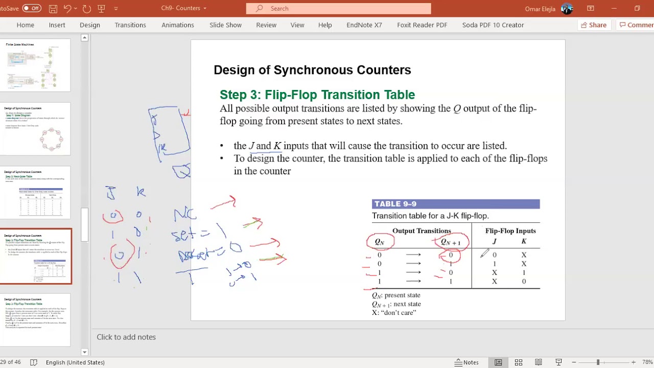The width and height of the screenshot is (654, 368).
Task: Click the Save icon in title bar
Action: 53,8
